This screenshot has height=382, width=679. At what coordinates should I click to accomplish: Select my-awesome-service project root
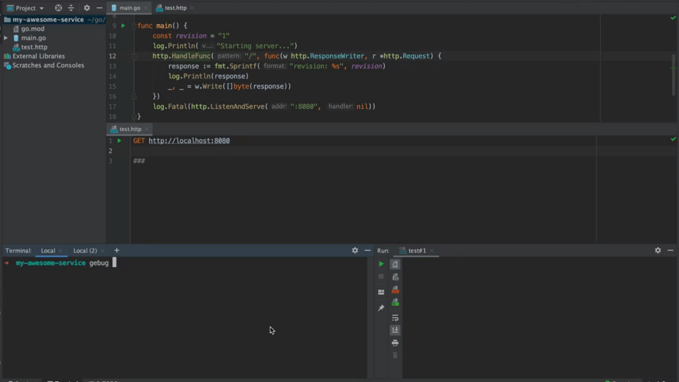point(48,19)
